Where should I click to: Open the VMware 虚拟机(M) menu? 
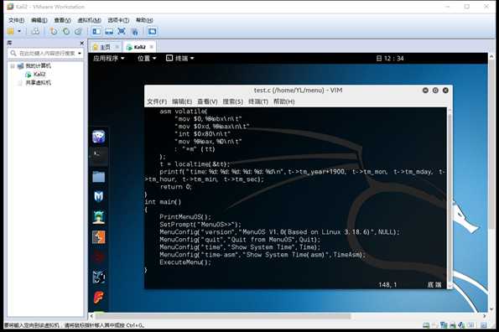[89, 20]
